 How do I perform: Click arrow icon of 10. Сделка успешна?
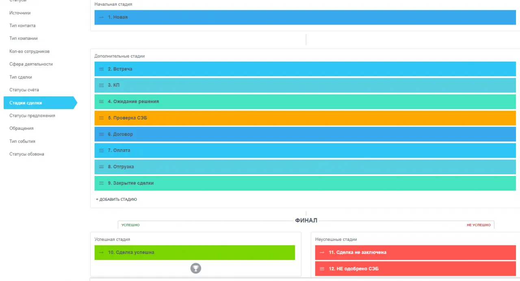pyautogui.click(x=102, y=252)
